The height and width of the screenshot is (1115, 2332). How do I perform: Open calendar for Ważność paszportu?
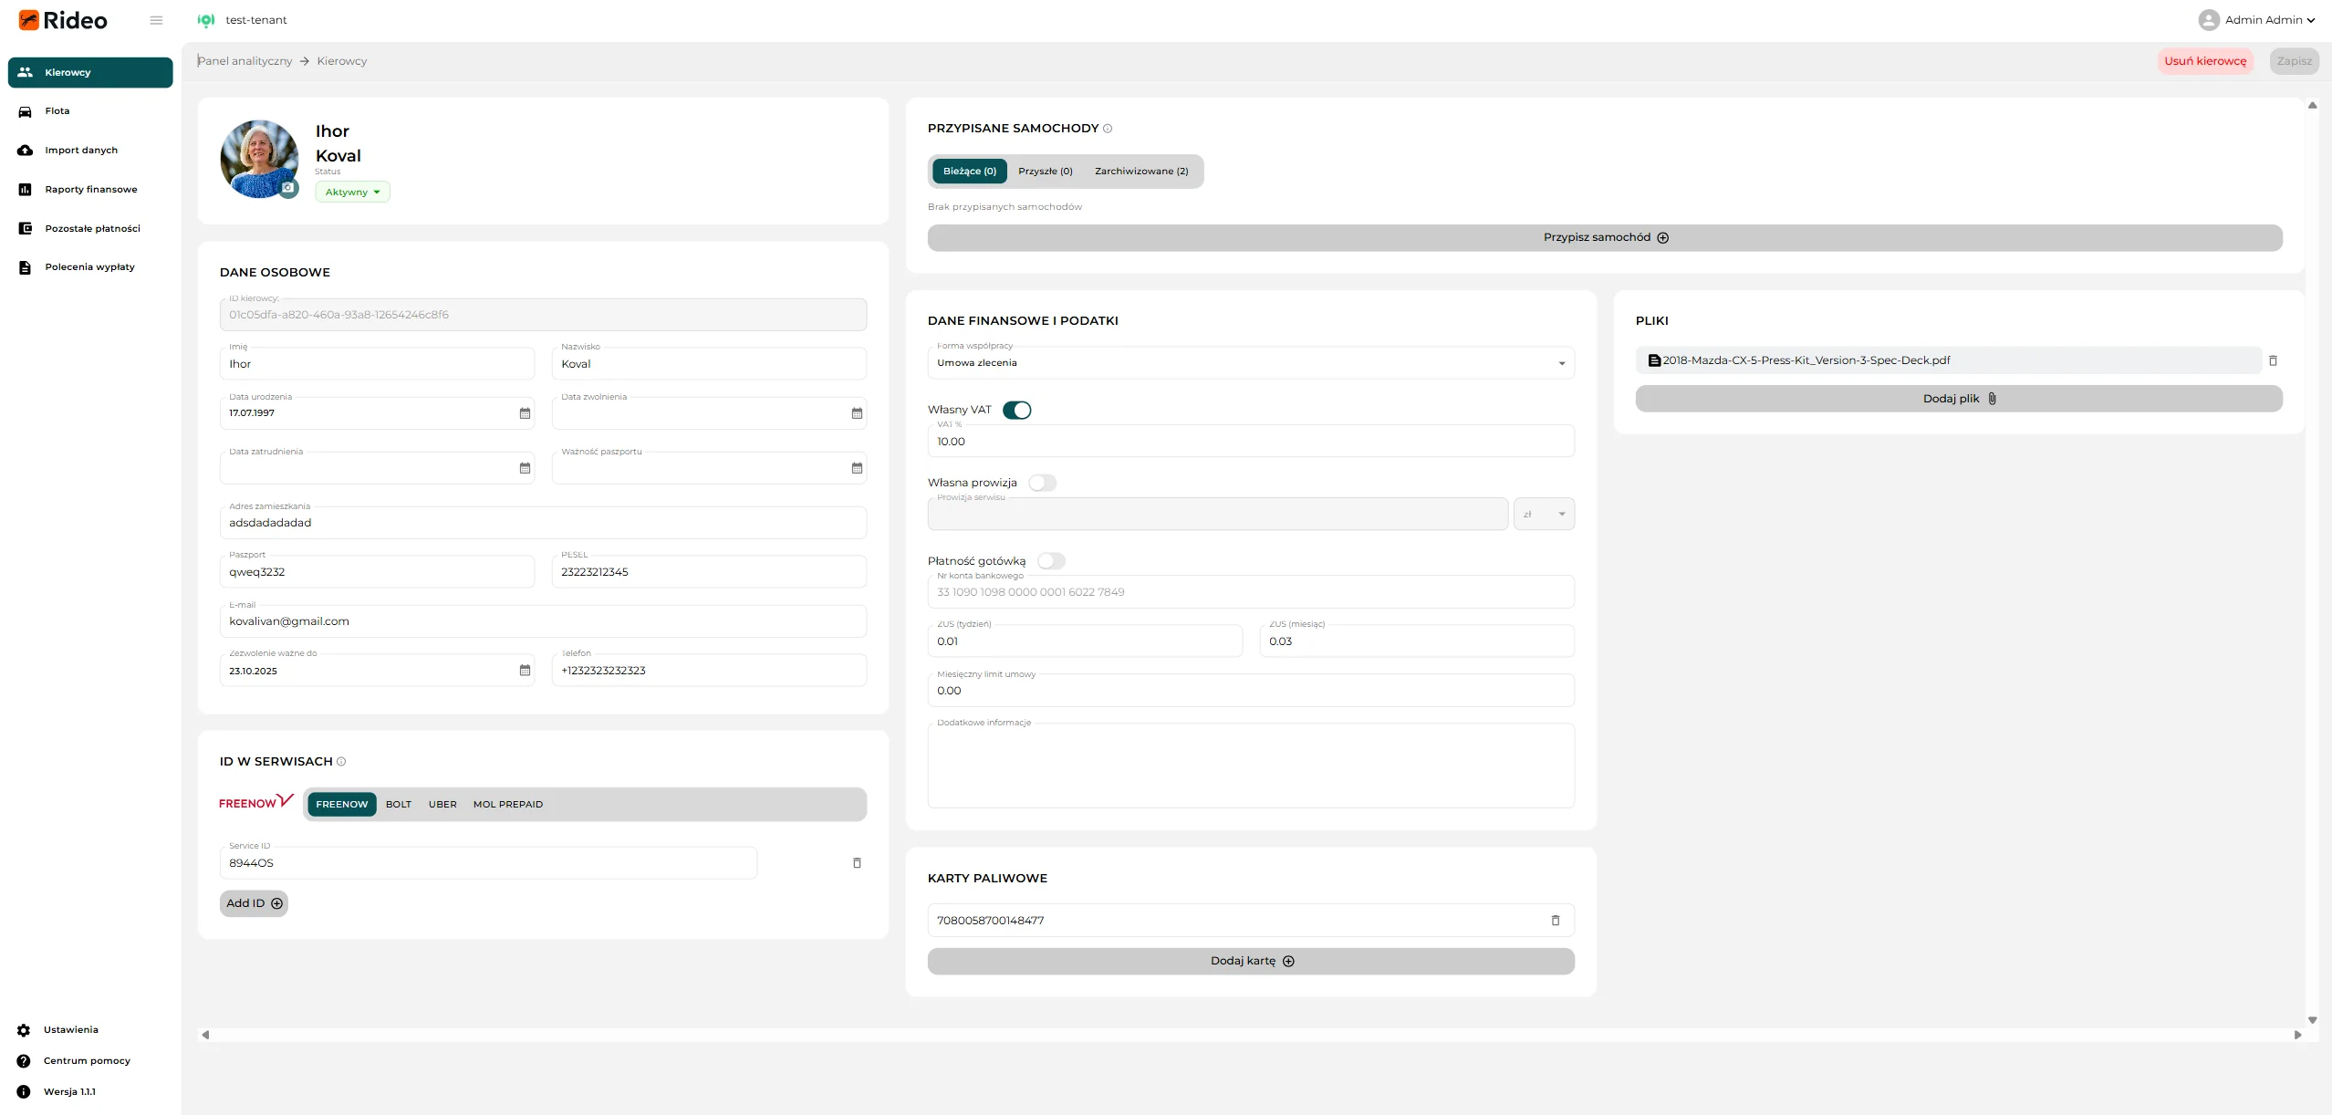pyautogui.click(x=857, y=468)
